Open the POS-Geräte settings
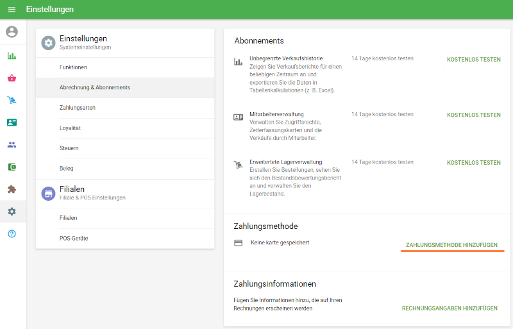Image resolution: width=513 pixels, height=329 pixels. [x=125, y=239]
